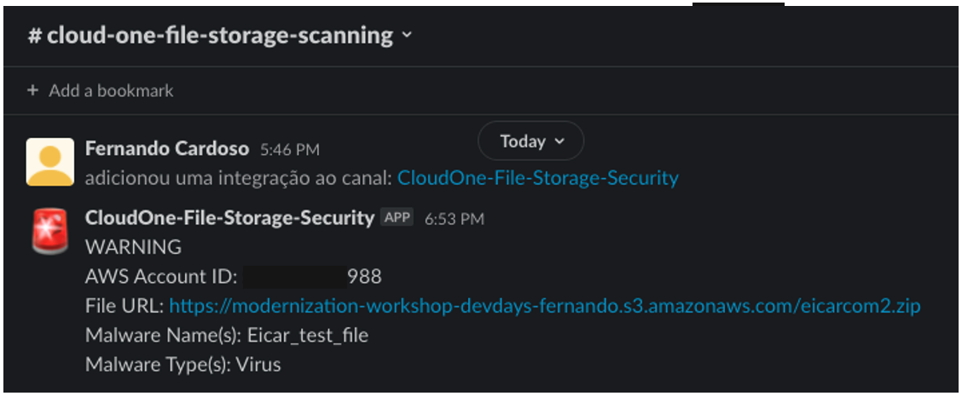Click the hash symbol of the channel title

pos(34,36)
